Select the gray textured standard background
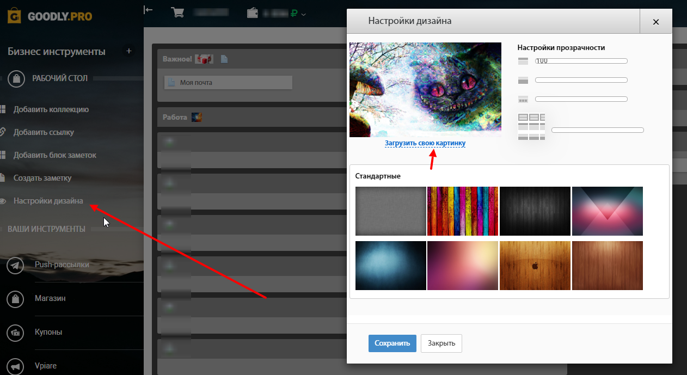Screen dimensions: 687x375 point(391,211)
